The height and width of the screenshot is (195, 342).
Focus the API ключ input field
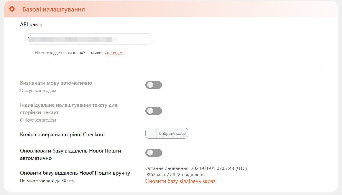pos(88,39)
